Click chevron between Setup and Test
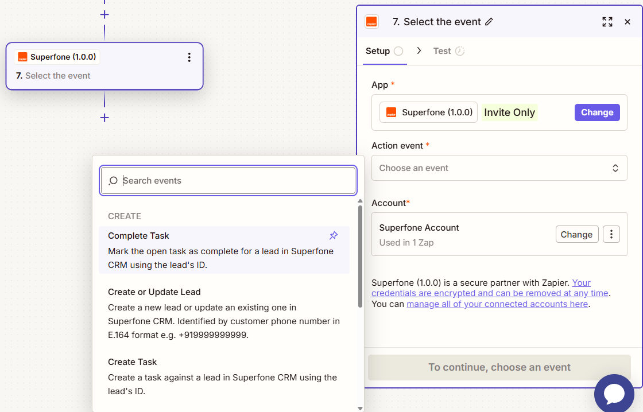Screen dimensions: 643x412 (419, 50)
